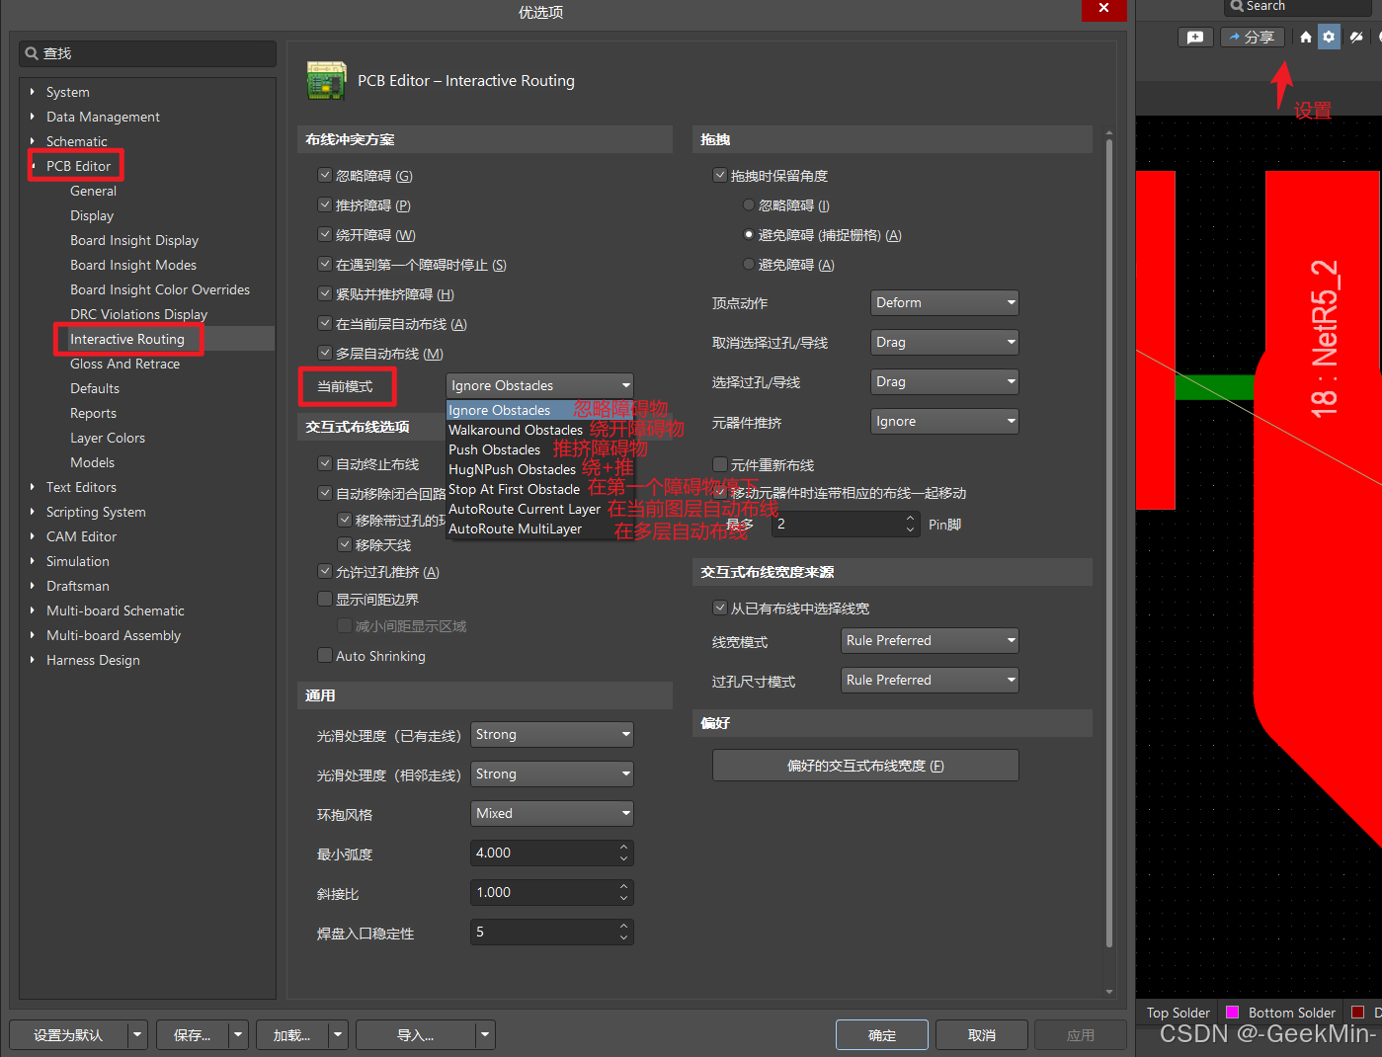Click the 设置为默认 button
Screen dimensions: 1382x1057
[x=68, y=1035]
